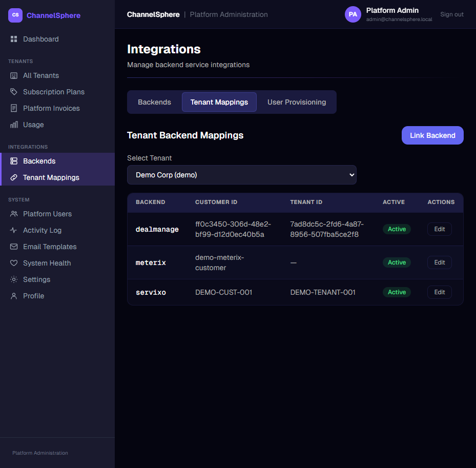Click the Tenant Mappings link icon
The width and height of the screenshot is (476, 468).
(14, 178)
